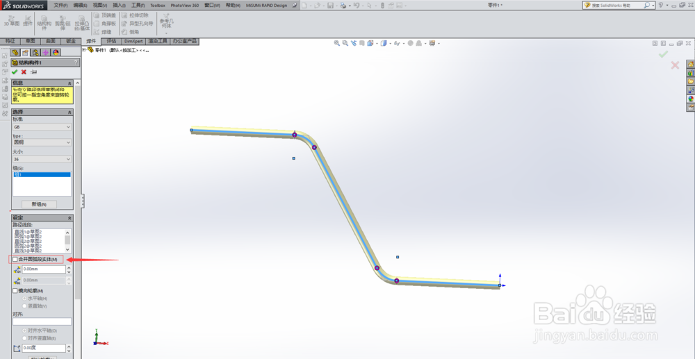Click the 剪裁/延伸 trim extend tool

pyautogui.click(x=63, y=22)
